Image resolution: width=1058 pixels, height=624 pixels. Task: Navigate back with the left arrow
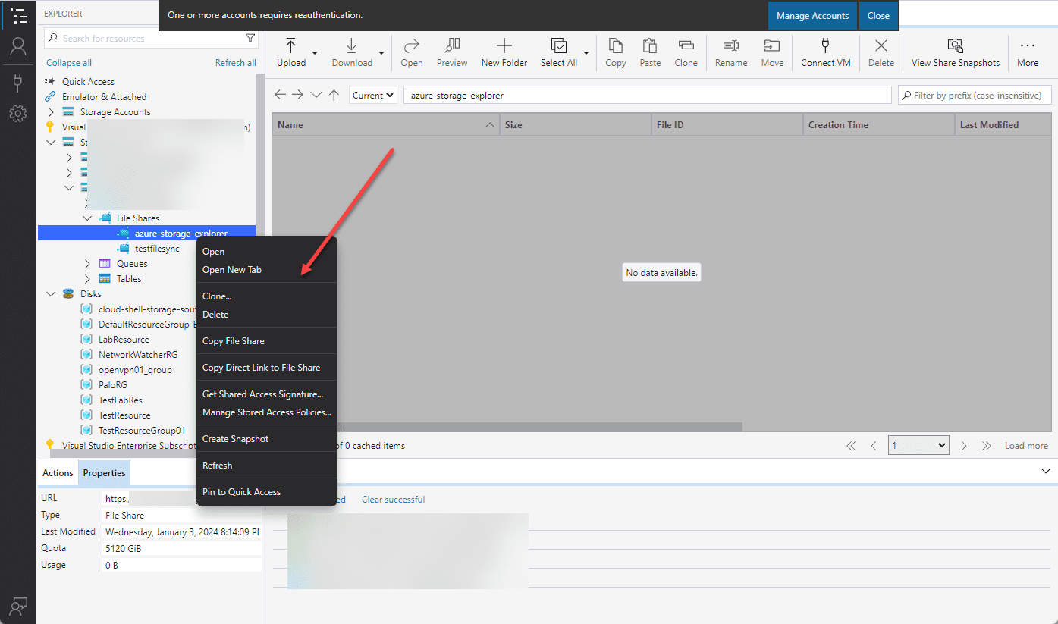pyautogui.click(x=280, y=95)
